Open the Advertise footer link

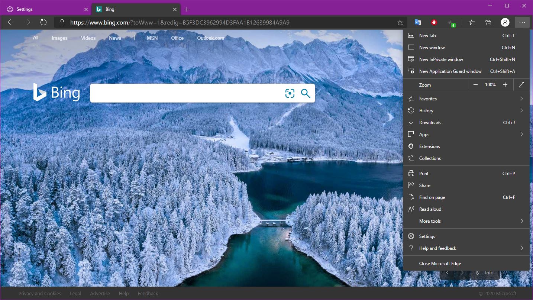(100, 293)
